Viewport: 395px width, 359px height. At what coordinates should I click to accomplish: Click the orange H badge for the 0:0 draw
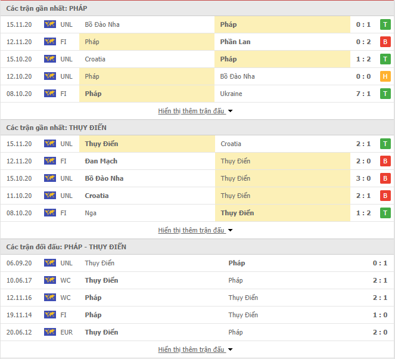click(385, 76)
